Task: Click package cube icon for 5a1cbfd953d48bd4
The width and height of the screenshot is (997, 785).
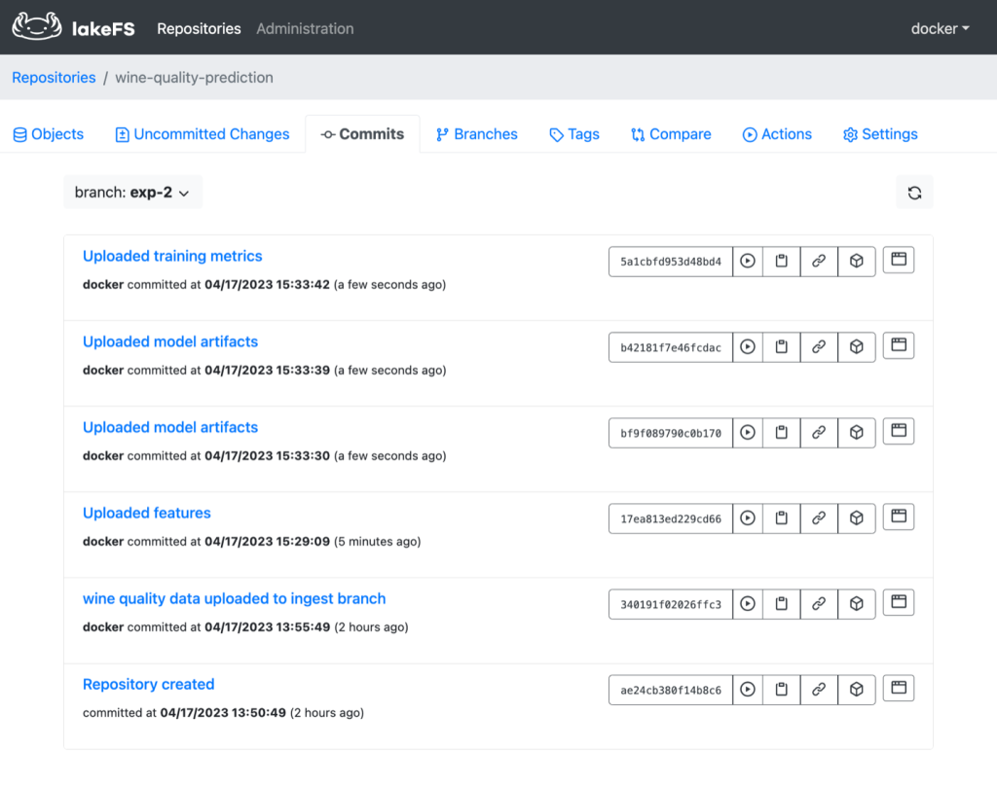Action: point(857,262)
